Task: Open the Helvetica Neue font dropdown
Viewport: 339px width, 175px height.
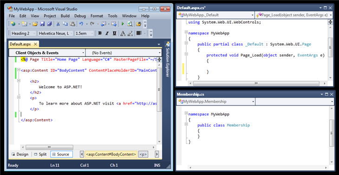Action: tap(56, 33)
